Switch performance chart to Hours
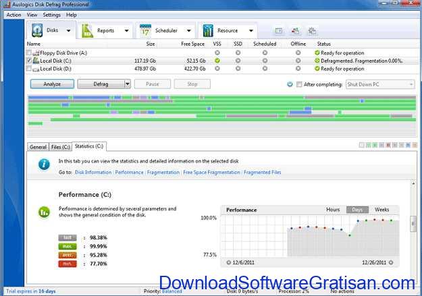 pos(333,210)
